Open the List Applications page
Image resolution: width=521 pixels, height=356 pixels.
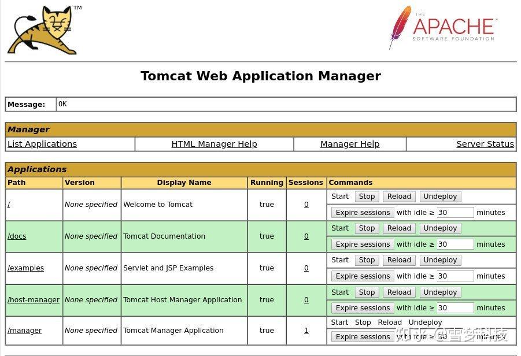point(41,143)
